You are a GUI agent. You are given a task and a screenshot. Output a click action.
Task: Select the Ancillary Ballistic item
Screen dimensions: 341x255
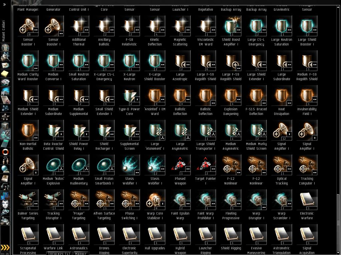104,26
